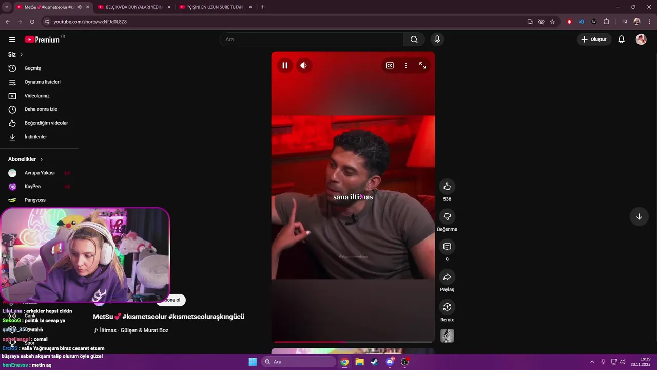The height and width of the screenshot is (370, 657).
Task: Install the YouTube app from the address bar
Action: [530, 22]
